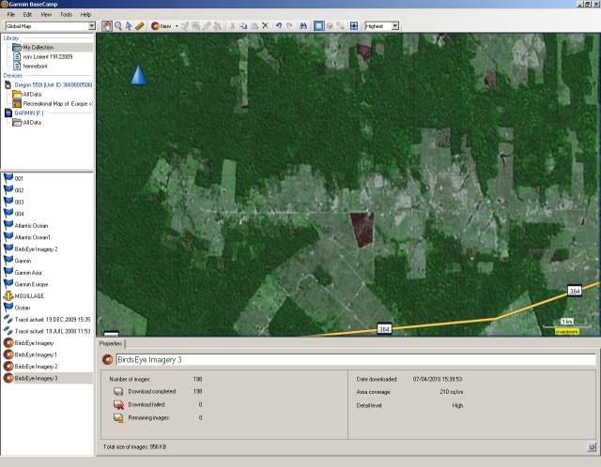Select the Garmin waypoint

point(23,261)
